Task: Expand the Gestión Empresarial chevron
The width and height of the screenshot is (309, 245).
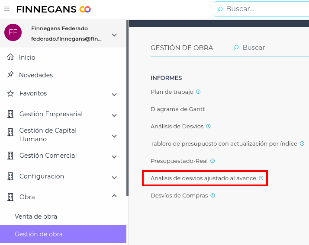Action: tap(114, 115)
